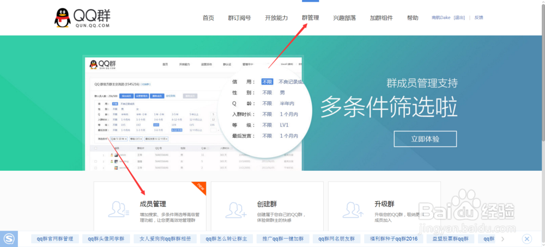Click the Sogou search icon in bottom bar
The width and height of the screenshot is (545, 247).
click(9, 239)
